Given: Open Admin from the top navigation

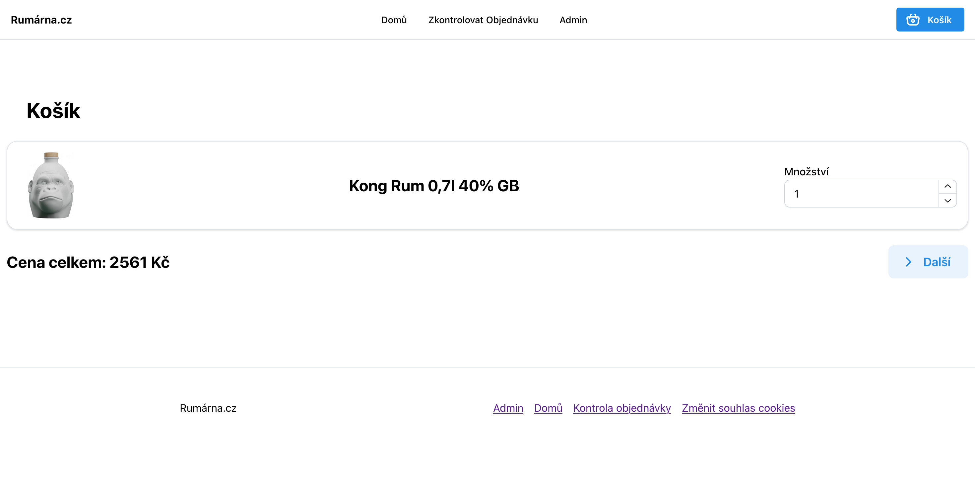Looking at the screenshot, I should tap(573, 20).
